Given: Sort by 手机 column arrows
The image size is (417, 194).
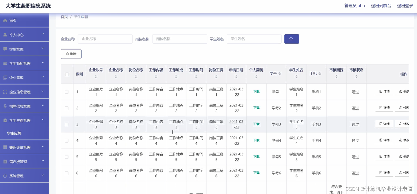Looking at the screenshot, I should click(320, 74).
